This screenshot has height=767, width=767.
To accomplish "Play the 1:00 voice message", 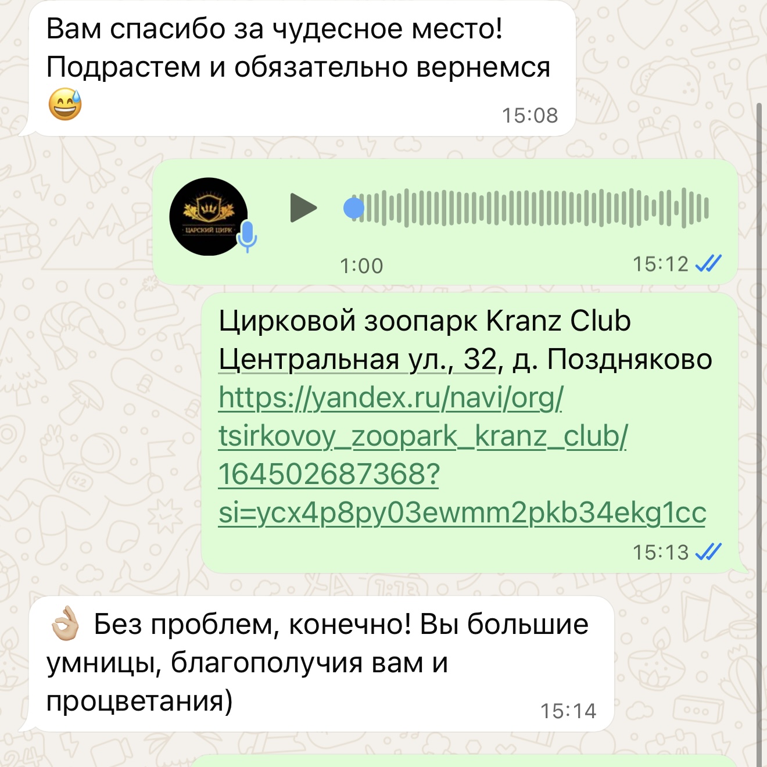I will click(303, 208).
